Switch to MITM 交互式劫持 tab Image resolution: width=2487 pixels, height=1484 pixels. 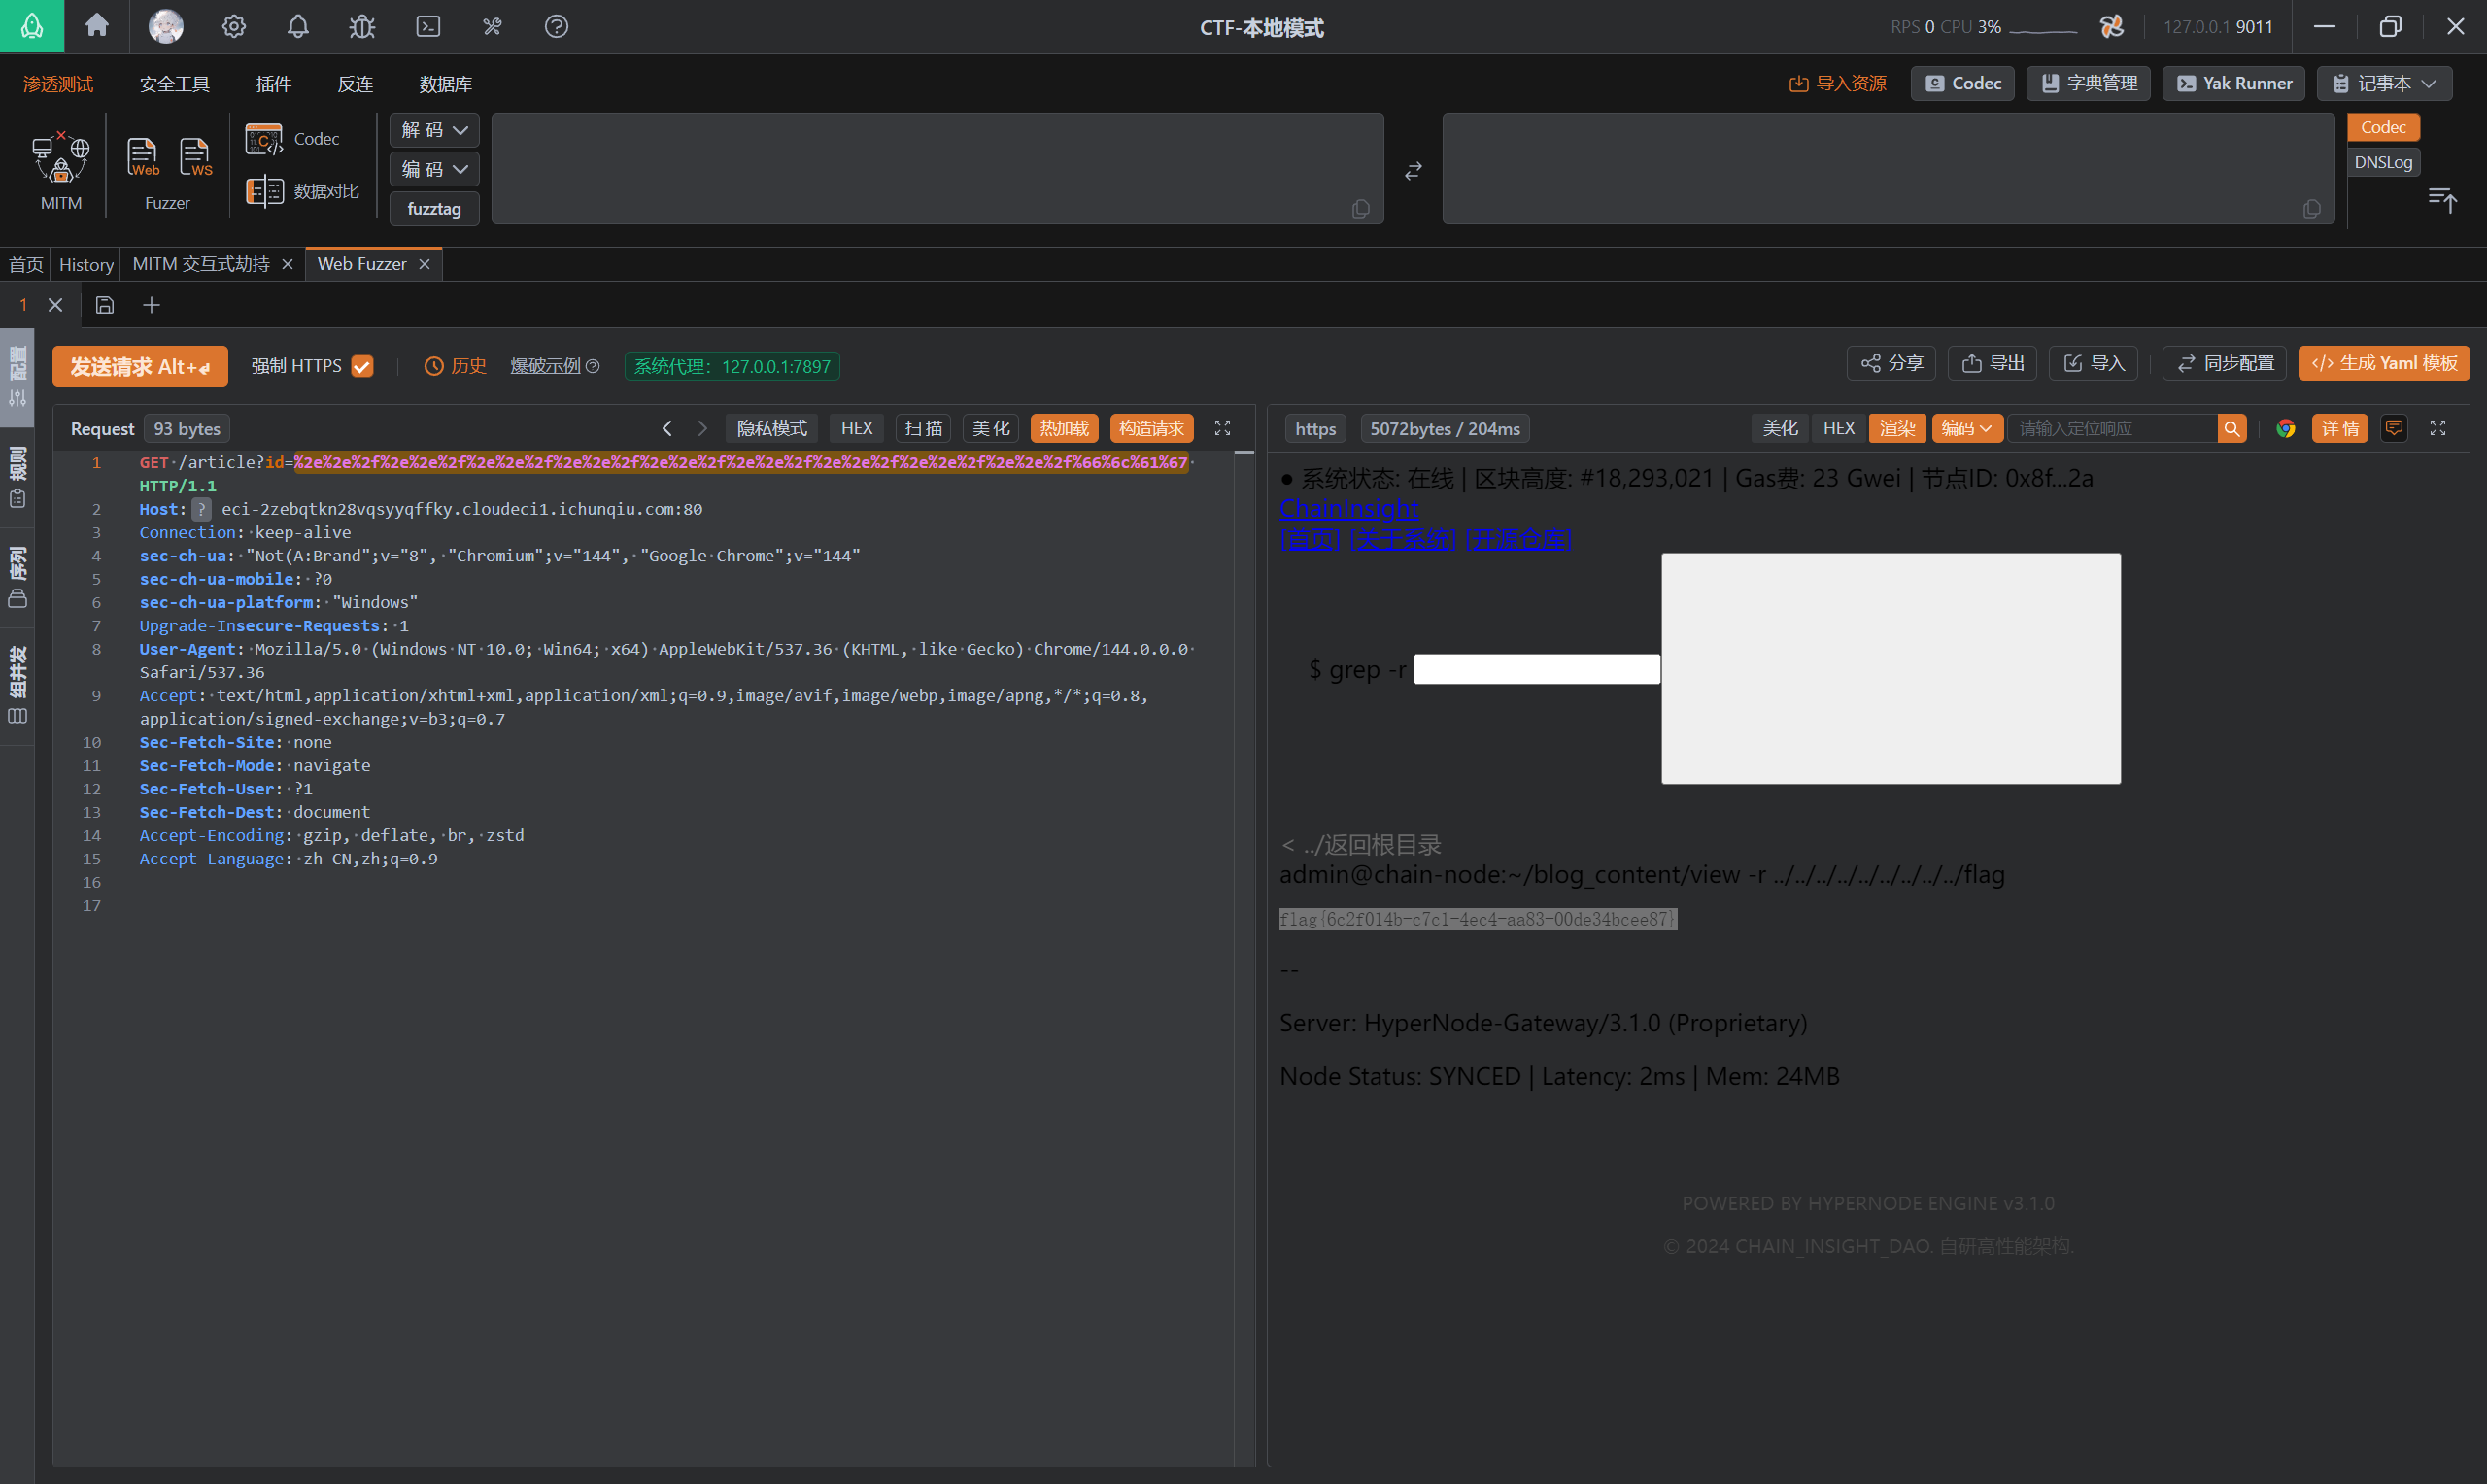(201, 264)
